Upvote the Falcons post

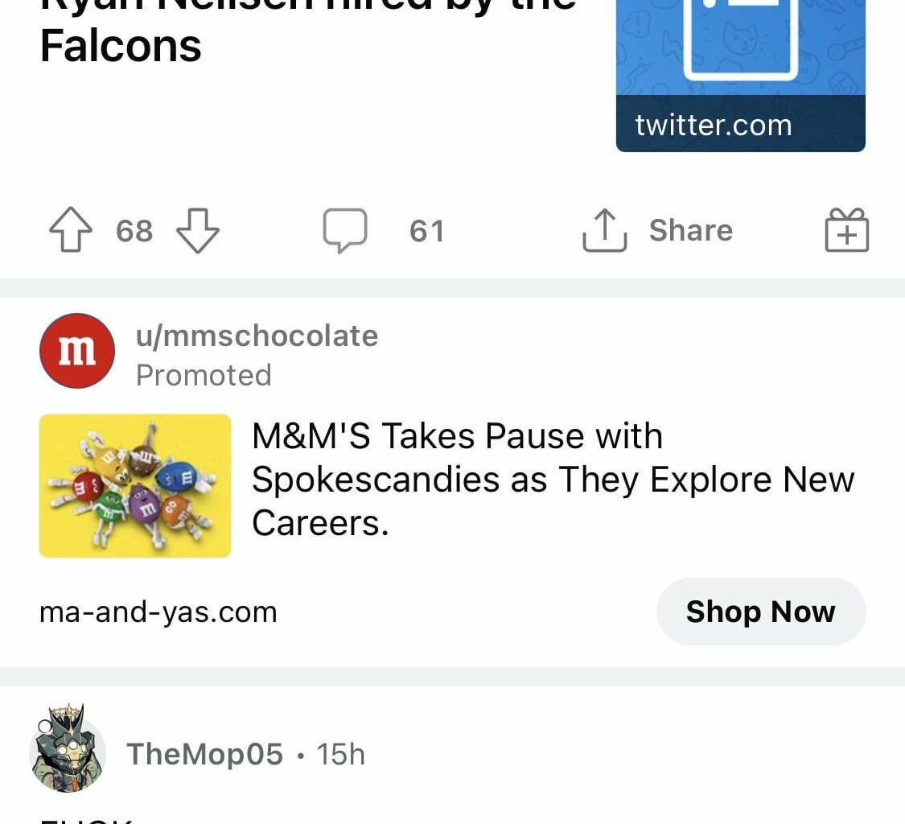click(x=71, y=231)
